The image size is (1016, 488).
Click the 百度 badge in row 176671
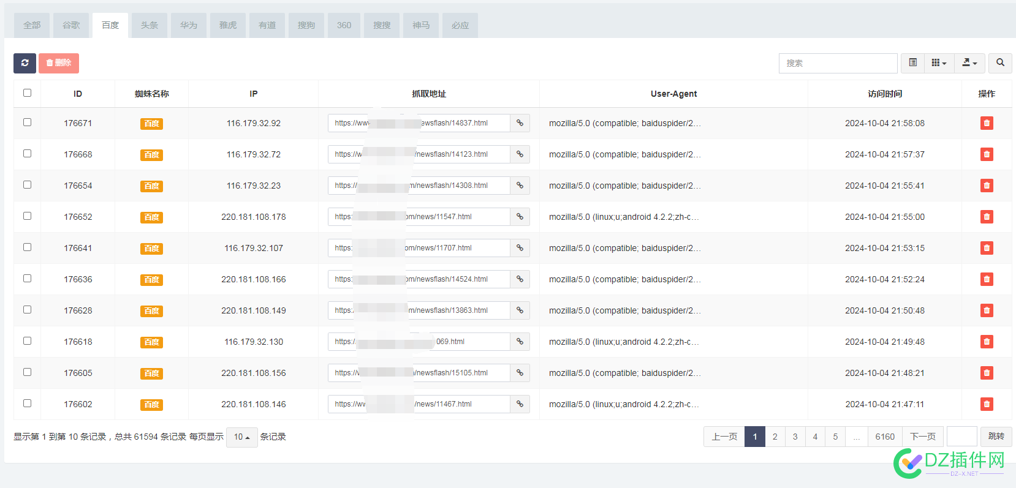151,124
